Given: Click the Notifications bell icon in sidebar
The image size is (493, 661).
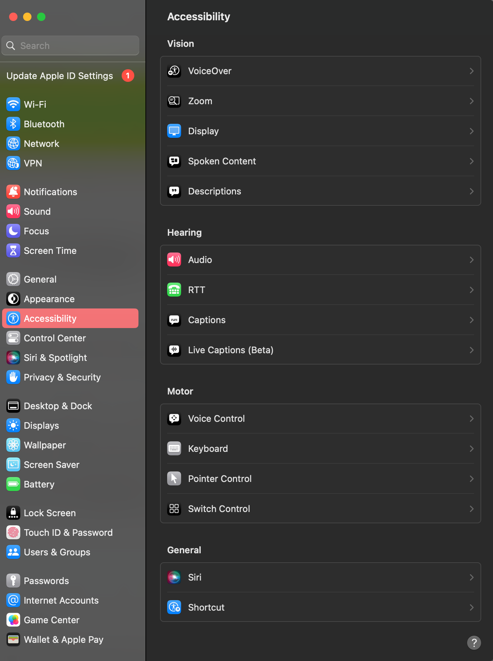Looking at the screenshot, I should [13, 192].
